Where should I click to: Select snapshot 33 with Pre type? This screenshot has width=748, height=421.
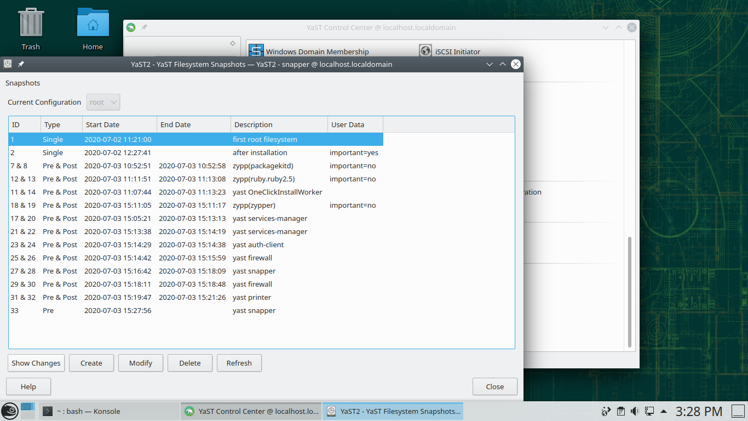[x=195, y=310]
